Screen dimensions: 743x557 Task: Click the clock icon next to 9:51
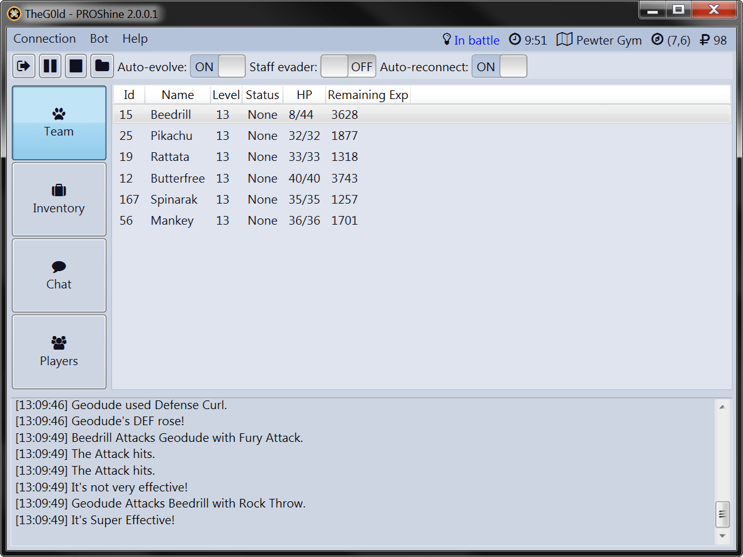pos(514,40)
